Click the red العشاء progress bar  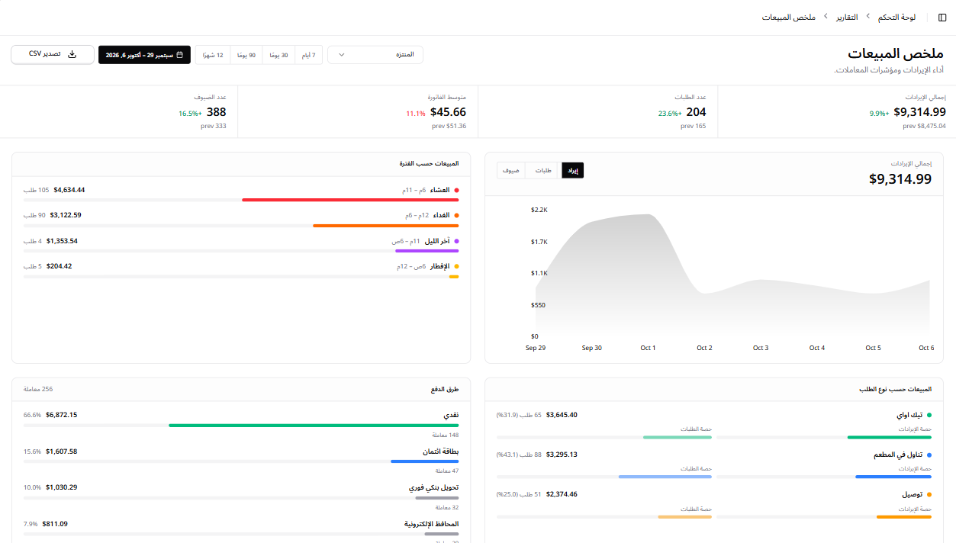(350, 200)
